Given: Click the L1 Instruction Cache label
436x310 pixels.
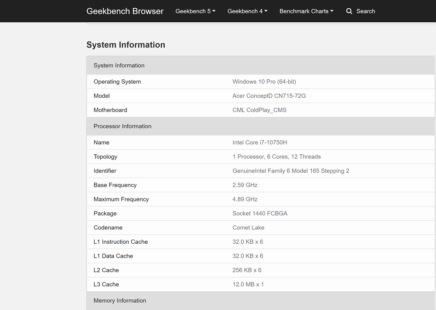Looking at the screenshot, I should click(x=121, y=242).
